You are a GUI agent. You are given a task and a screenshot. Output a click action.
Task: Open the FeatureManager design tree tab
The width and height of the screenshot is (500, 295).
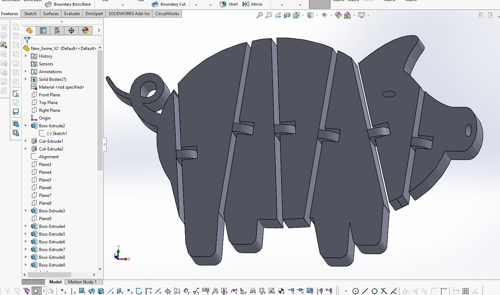tap(29, 31)
